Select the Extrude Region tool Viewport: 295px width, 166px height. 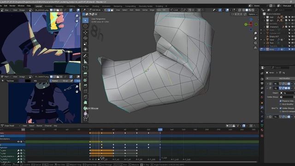85,74
